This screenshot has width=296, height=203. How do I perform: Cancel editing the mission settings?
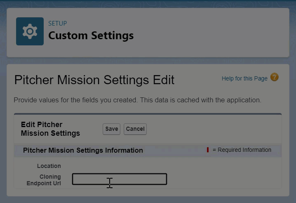(x=135, y=129)
